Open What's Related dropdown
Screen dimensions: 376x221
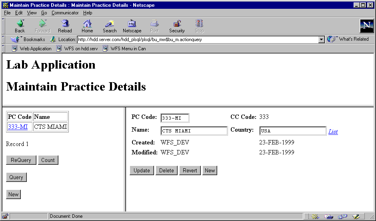pos(332,39)
